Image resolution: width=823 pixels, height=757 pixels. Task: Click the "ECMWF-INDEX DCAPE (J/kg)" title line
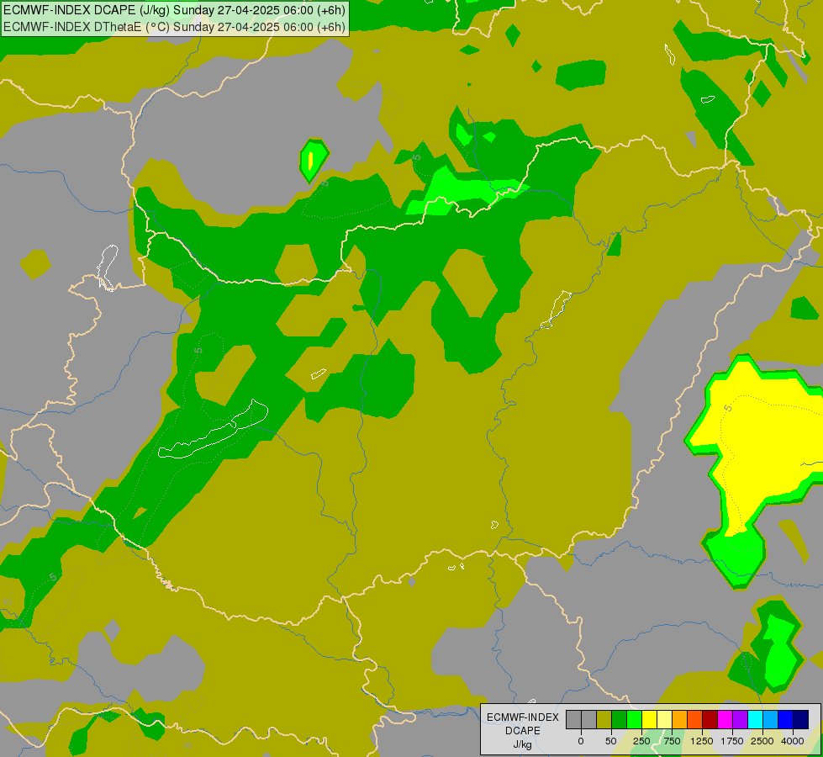174,10
